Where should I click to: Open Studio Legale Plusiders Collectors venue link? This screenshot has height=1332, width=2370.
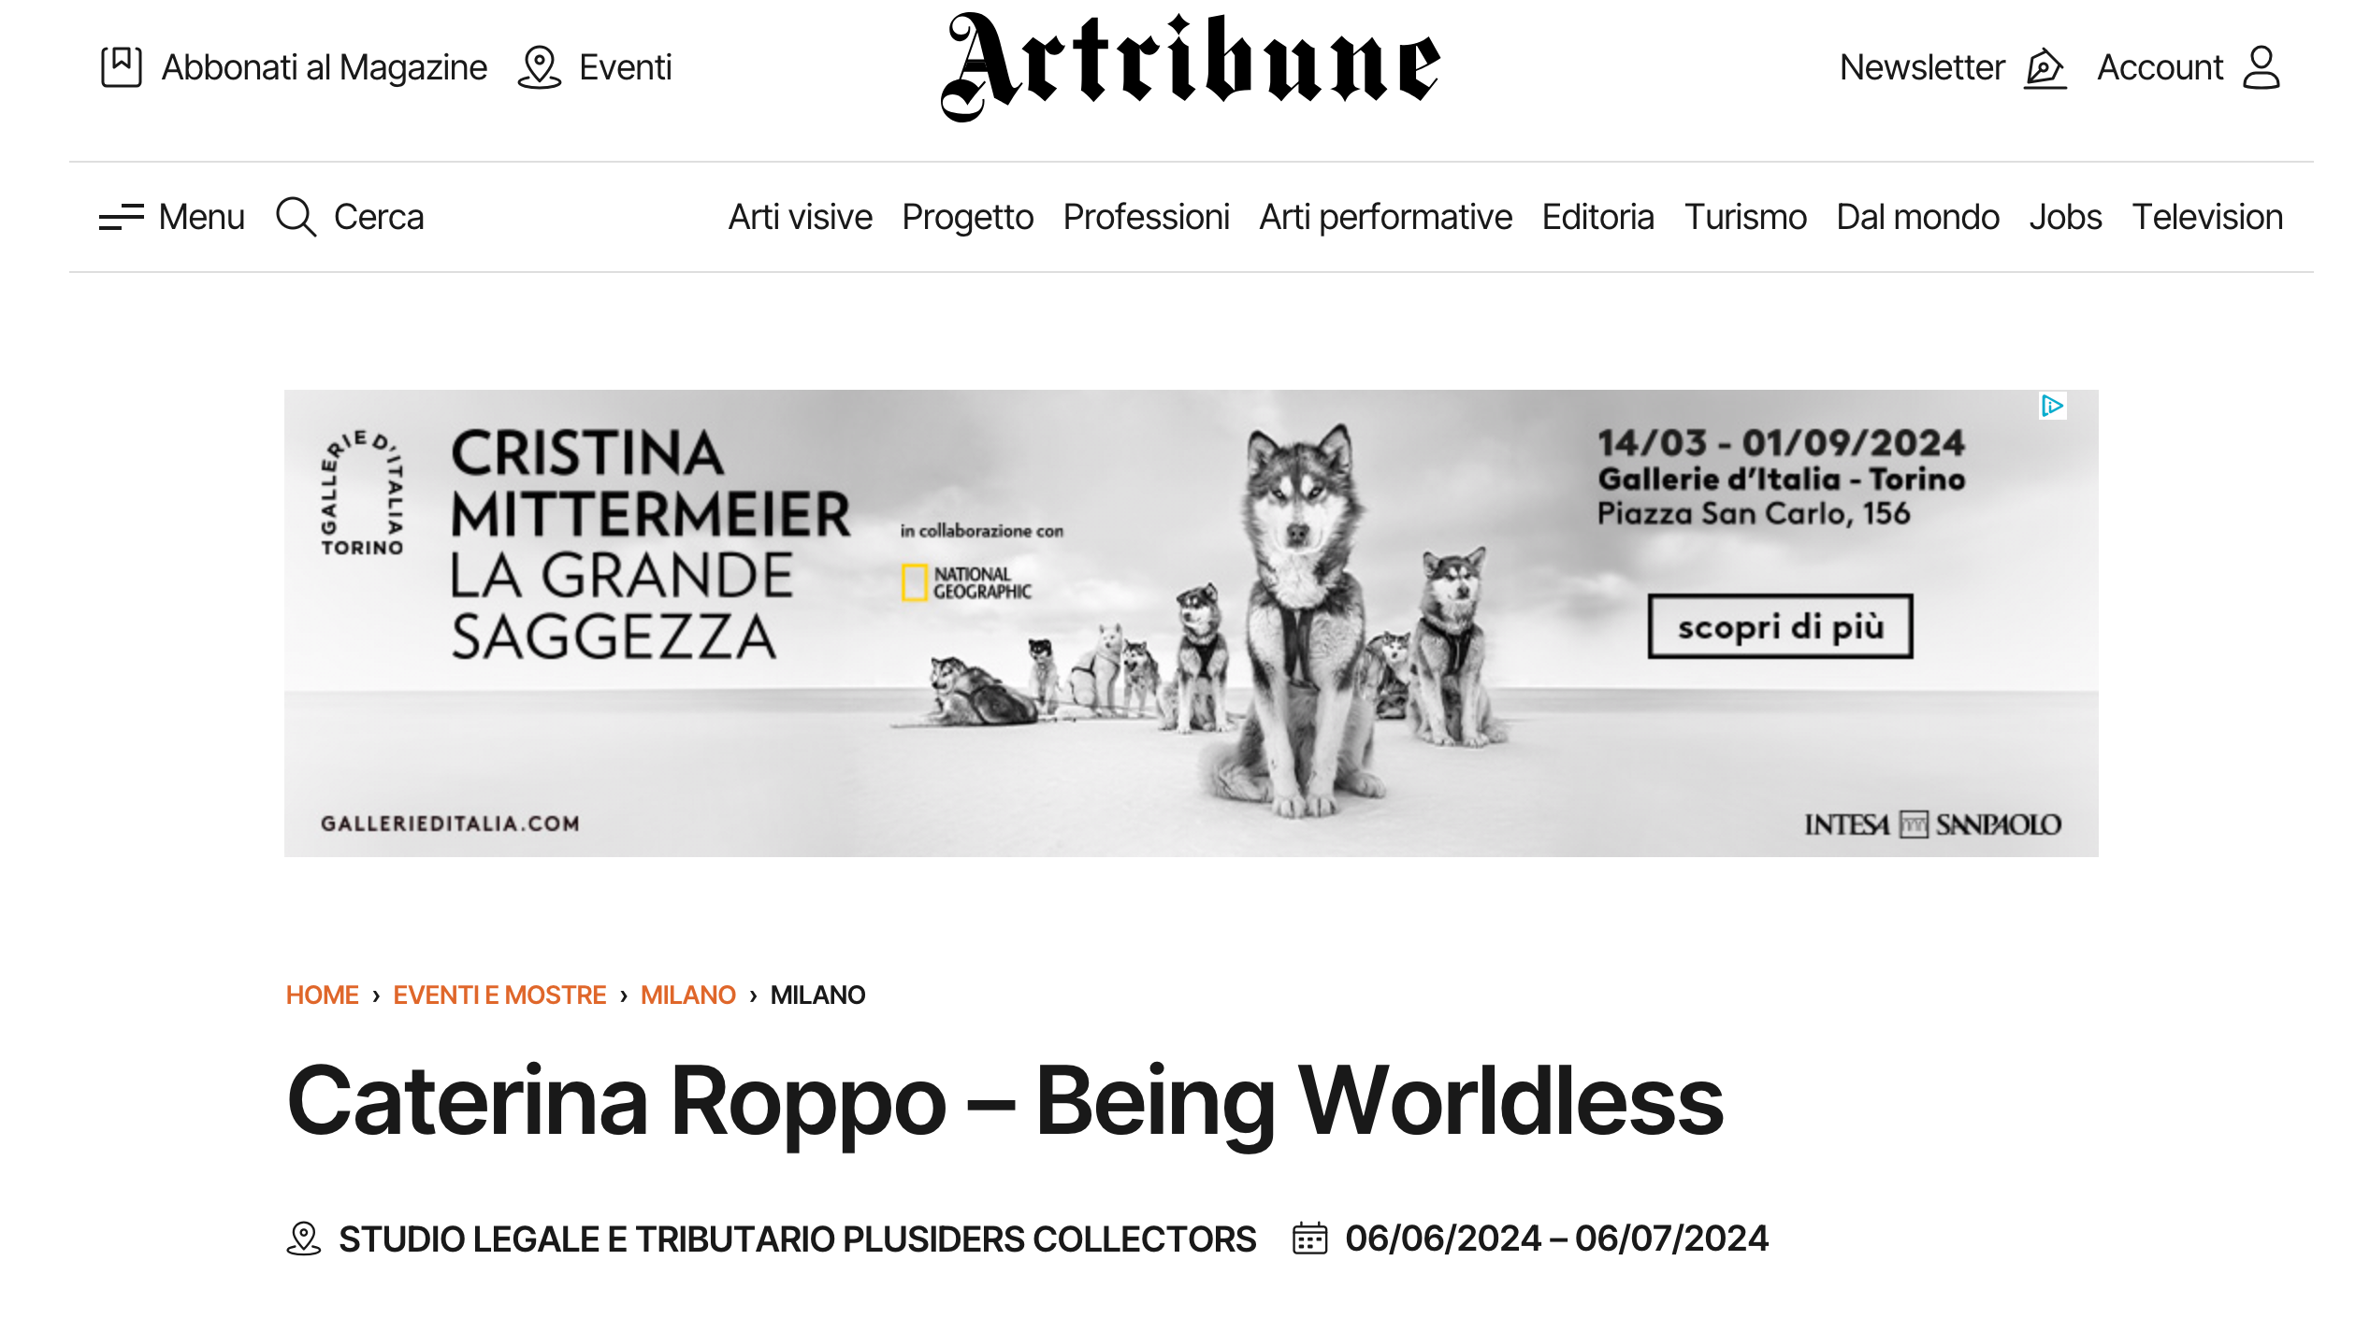(797, 1239)
